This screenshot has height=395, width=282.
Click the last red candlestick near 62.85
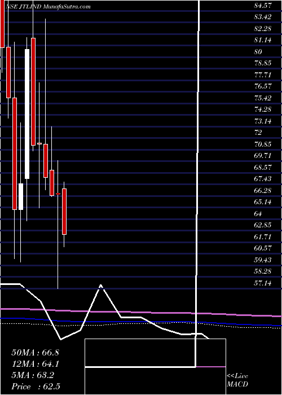pyautogui.click(x=64, y=212)
